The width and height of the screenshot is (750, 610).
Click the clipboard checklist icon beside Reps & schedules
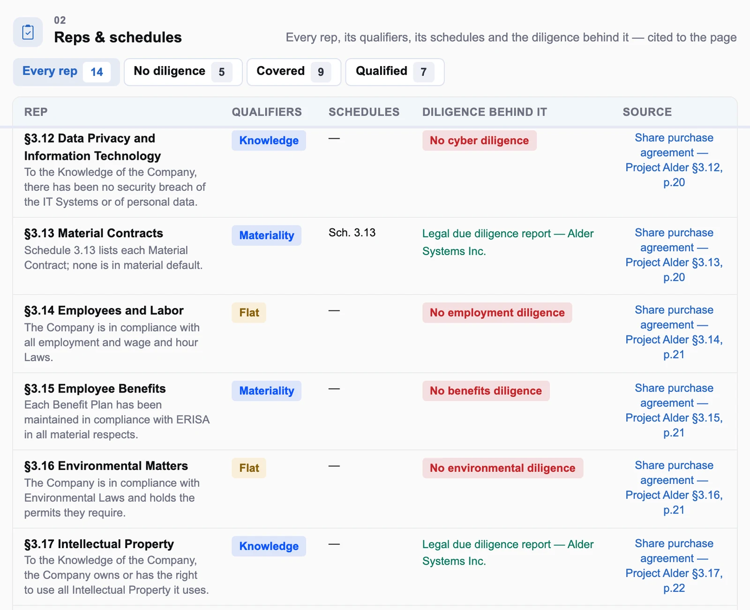[x=28, y=32]
